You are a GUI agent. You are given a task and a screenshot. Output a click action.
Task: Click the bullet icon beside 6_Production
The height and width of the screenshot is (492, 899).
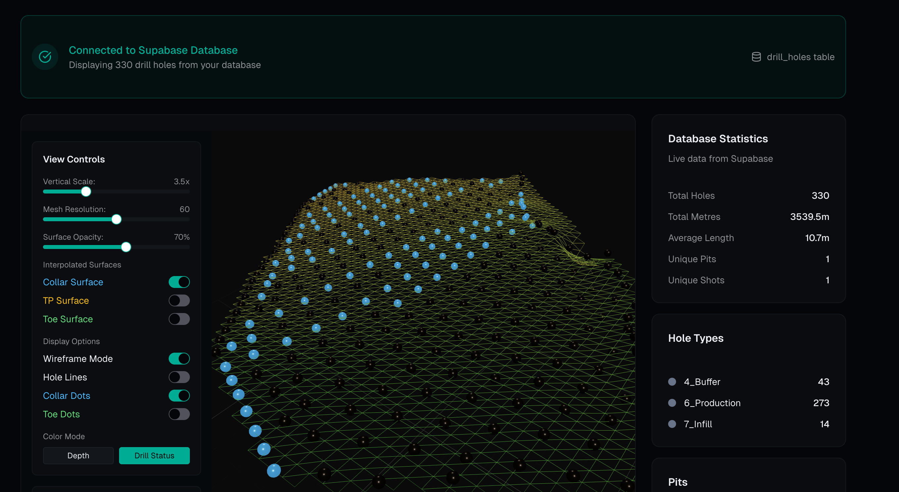point(672,403)
